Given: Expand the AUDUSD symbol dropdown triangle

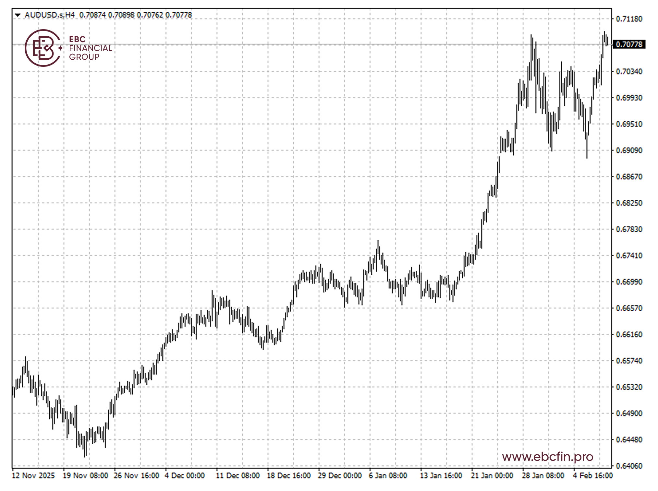Looking at the screenshot, I should click(x=18, y=15).
